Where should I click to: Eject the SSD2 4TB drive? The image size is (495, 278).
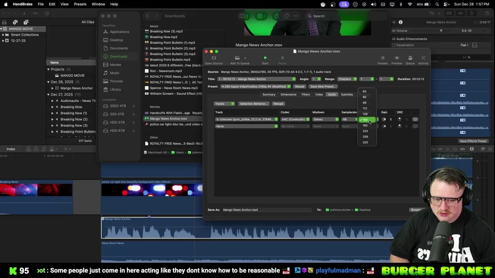pyautogui.click(x=133, y=106)
